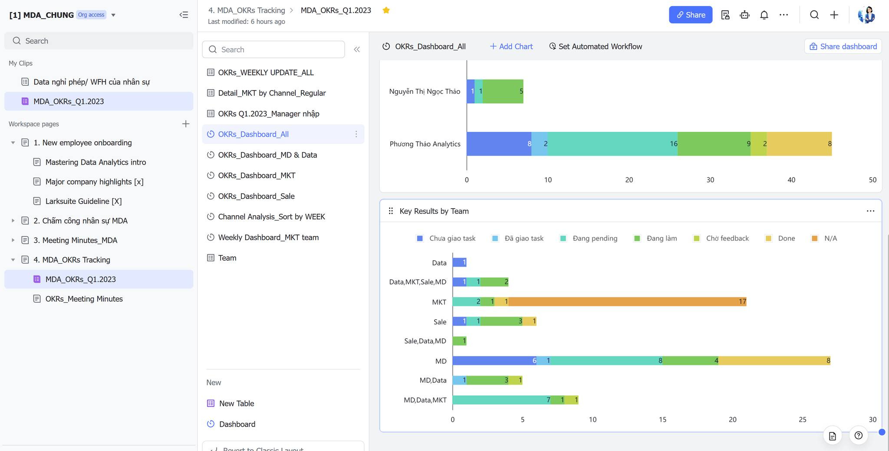This screenshot has width=889, height=451.
Task: Click the table list Search field
Action: pos(273,49)
